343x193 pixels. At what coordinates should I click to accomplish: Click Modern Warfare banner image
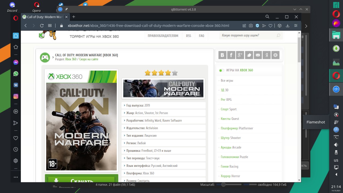[x=163, y=88]
